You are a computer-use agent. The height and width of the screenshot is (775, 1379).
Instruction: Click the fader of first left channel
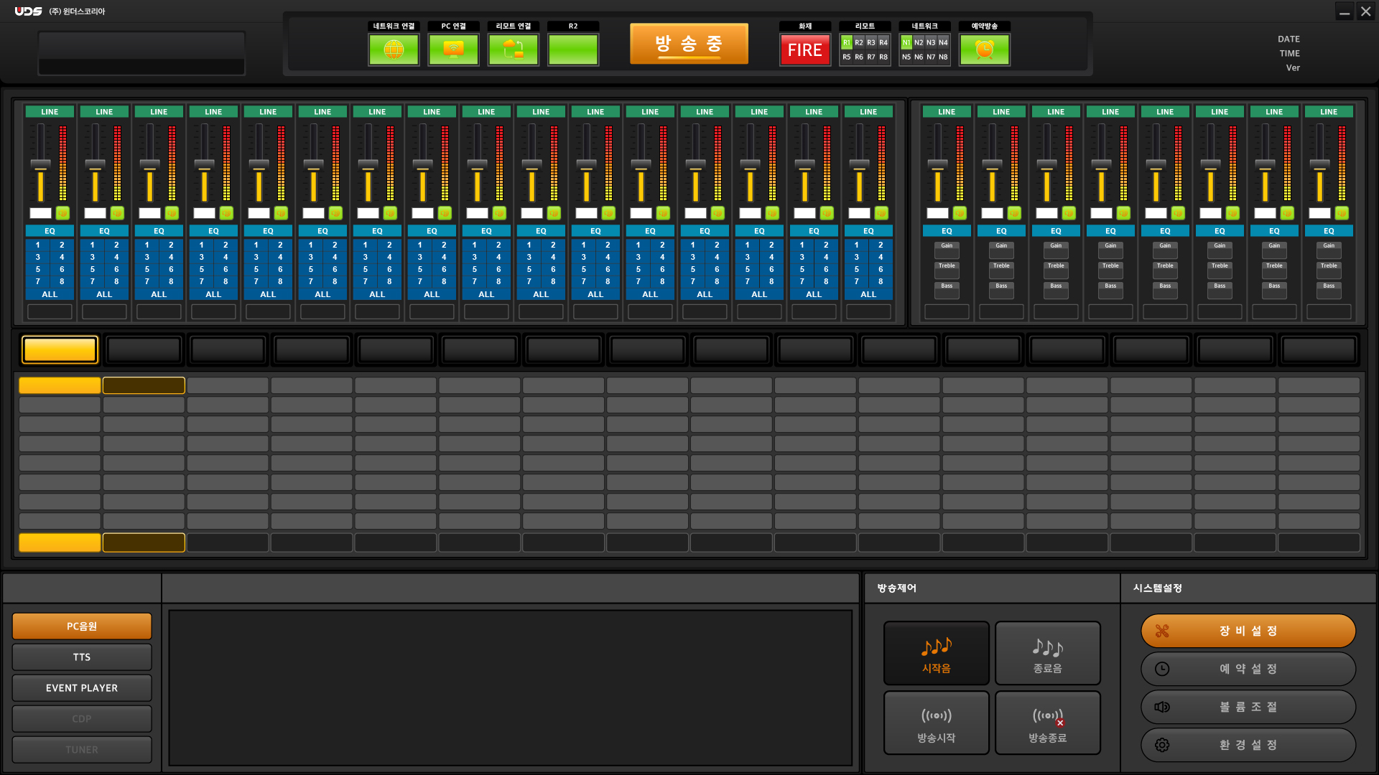pyautogui.click(x=41, y=165)
